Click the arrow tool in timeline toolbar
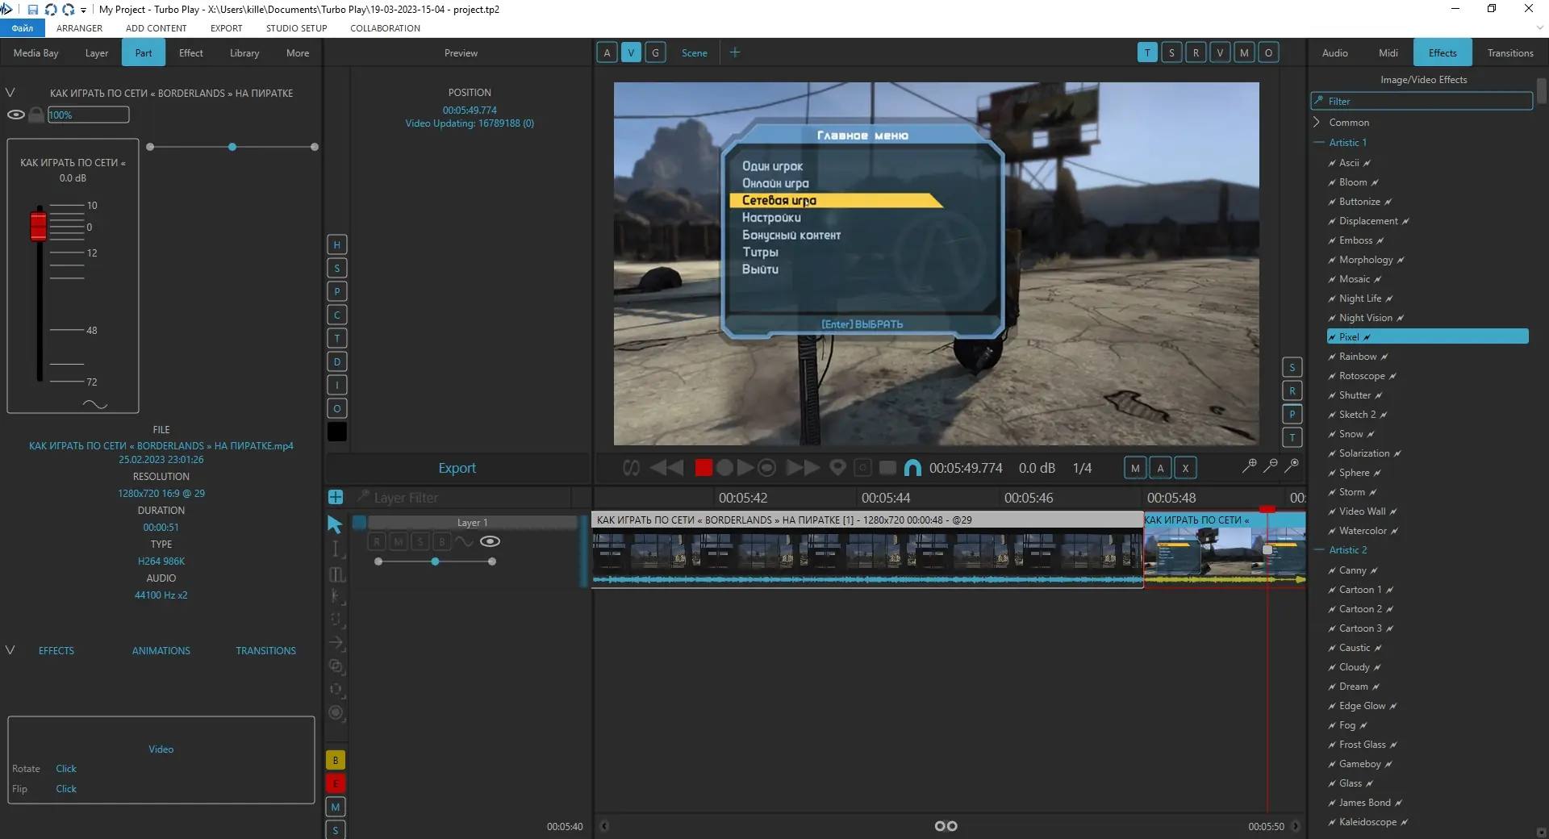Image resolution: width=1549 pixels, height=839 pixels. click(x=336, y=643)
